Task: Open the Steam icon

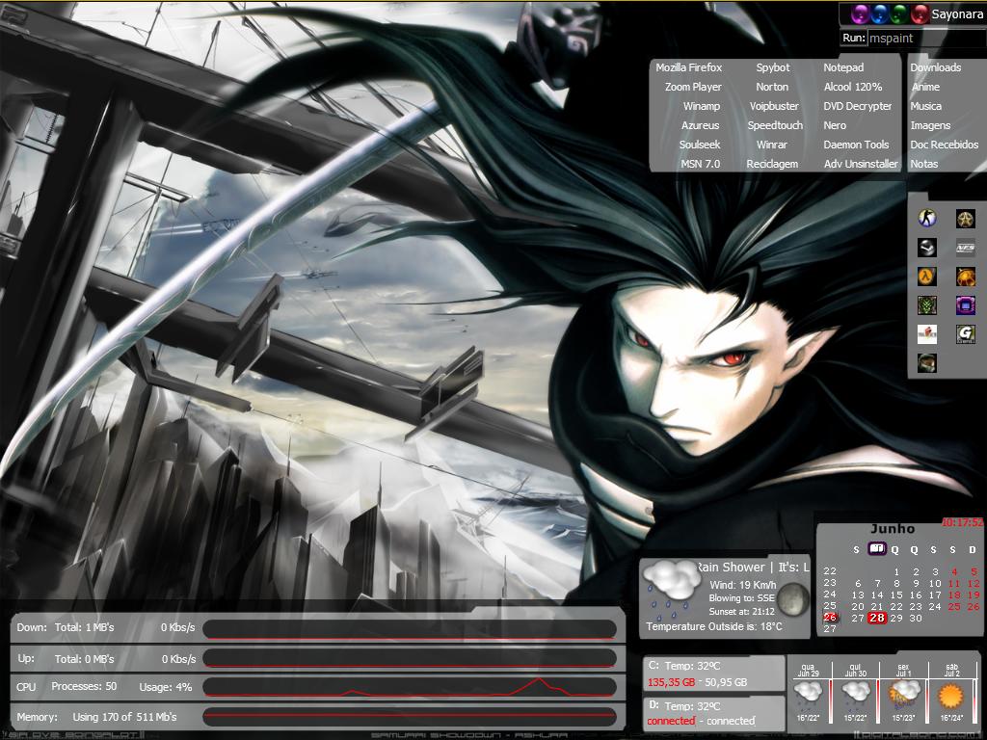Action: click(926, 248)
